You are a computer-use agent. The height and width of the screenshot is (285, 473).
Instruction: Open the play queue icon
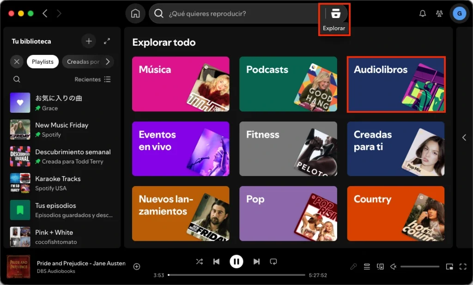(367, 267)
